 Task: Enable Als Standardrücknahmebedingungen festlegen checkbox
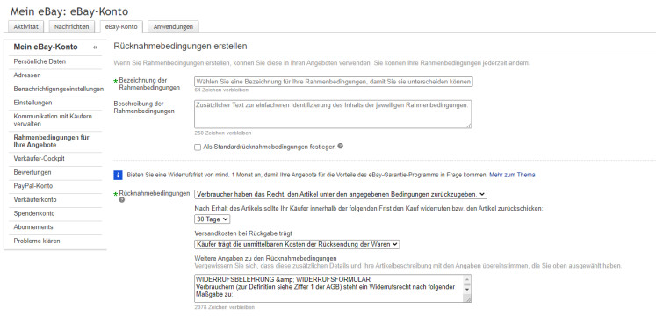tap(198, 147)
